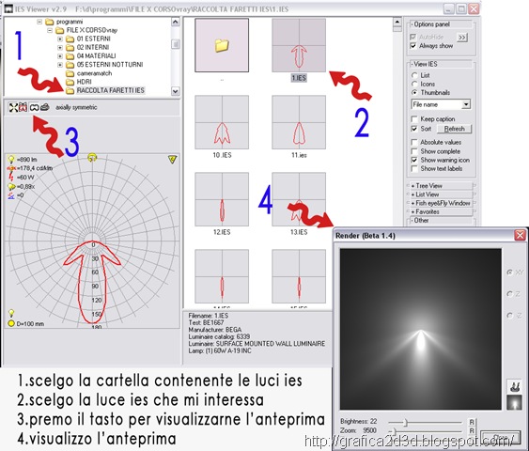Viewport: 529px width, 451px height.
Task: Select the List view radio button
Action: point(414,75)
